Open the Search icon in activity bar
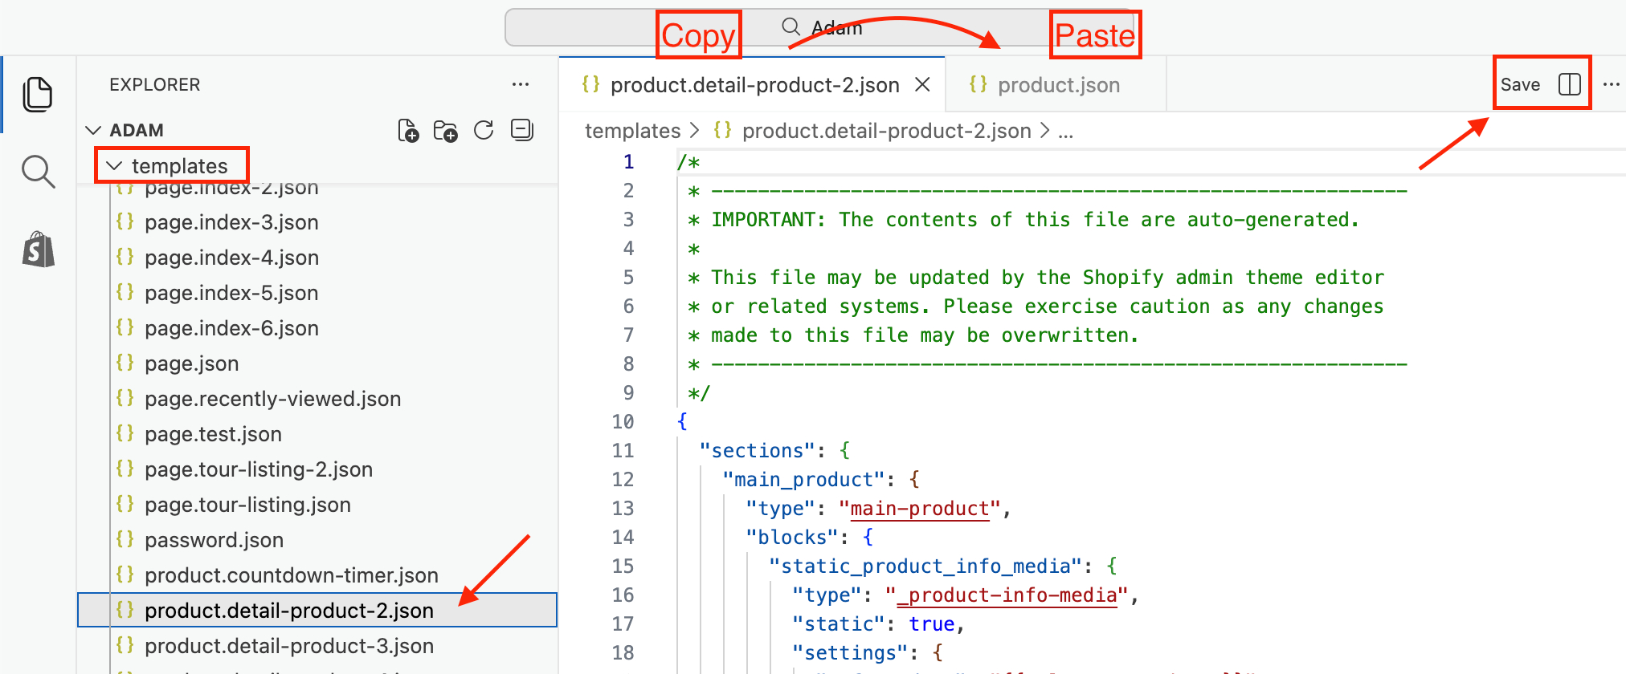The image size is (1626, 674). point(38,172)
